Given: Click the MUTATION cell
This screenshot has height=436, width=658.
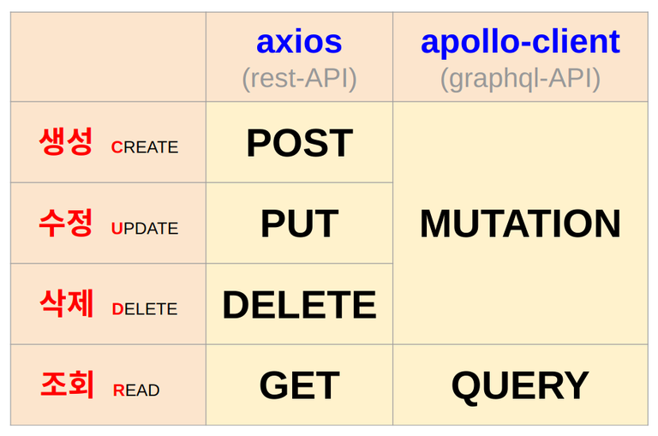Looking at the screenshot, I should click(520, 224).
